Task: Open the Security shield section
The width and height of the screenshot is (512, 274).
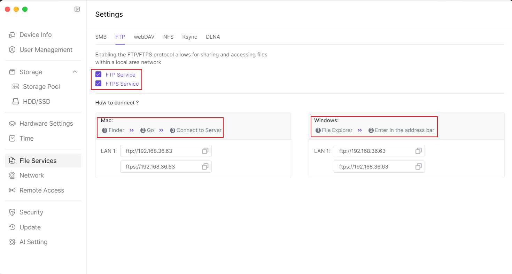Action: click(x=31, y=212)
